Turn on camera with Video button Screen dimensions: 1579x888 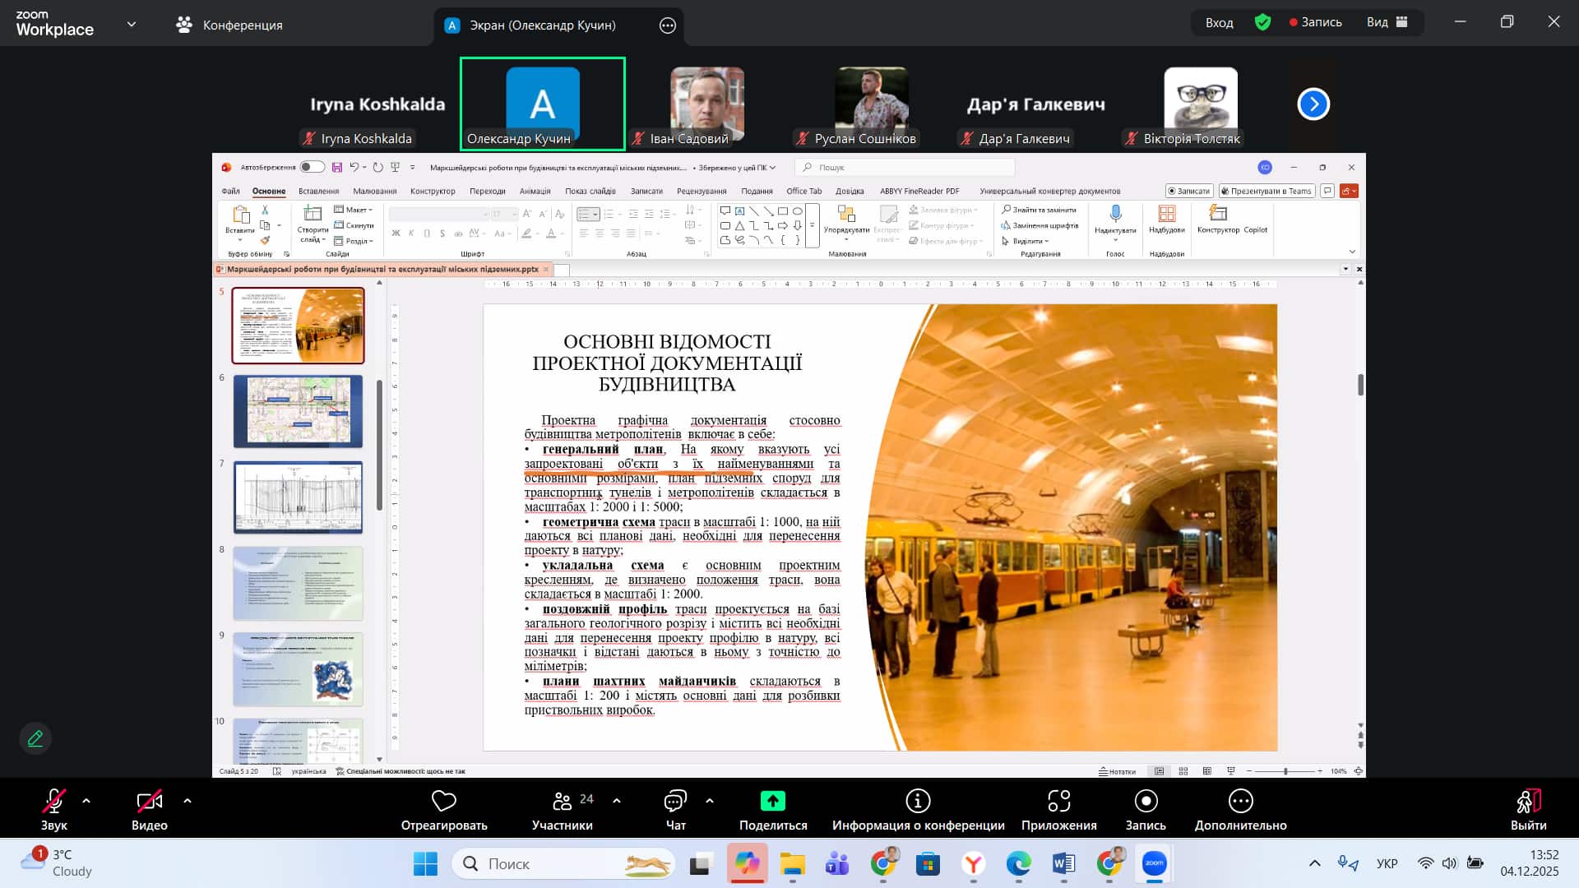(x=149, y=801)
